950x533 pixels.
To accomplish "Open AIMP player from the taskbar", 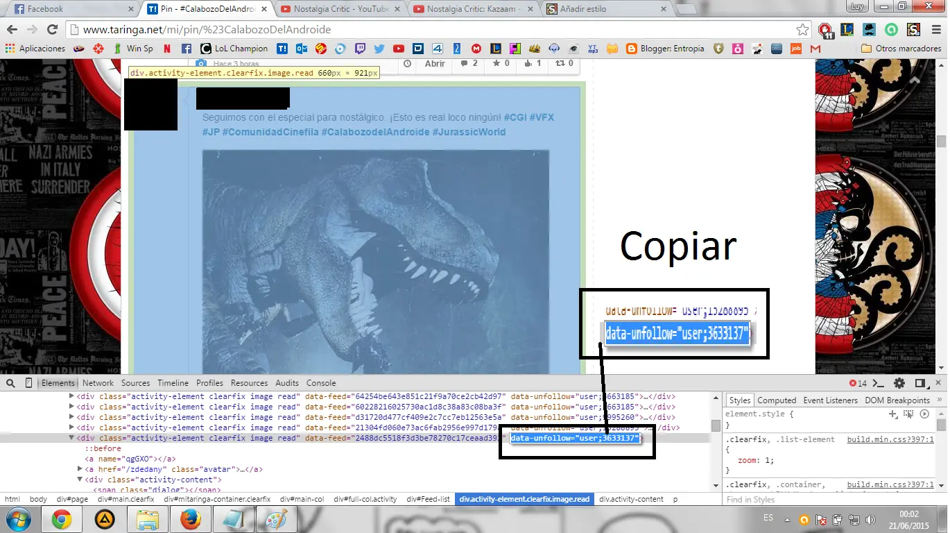I will click(x=105, y=519).
